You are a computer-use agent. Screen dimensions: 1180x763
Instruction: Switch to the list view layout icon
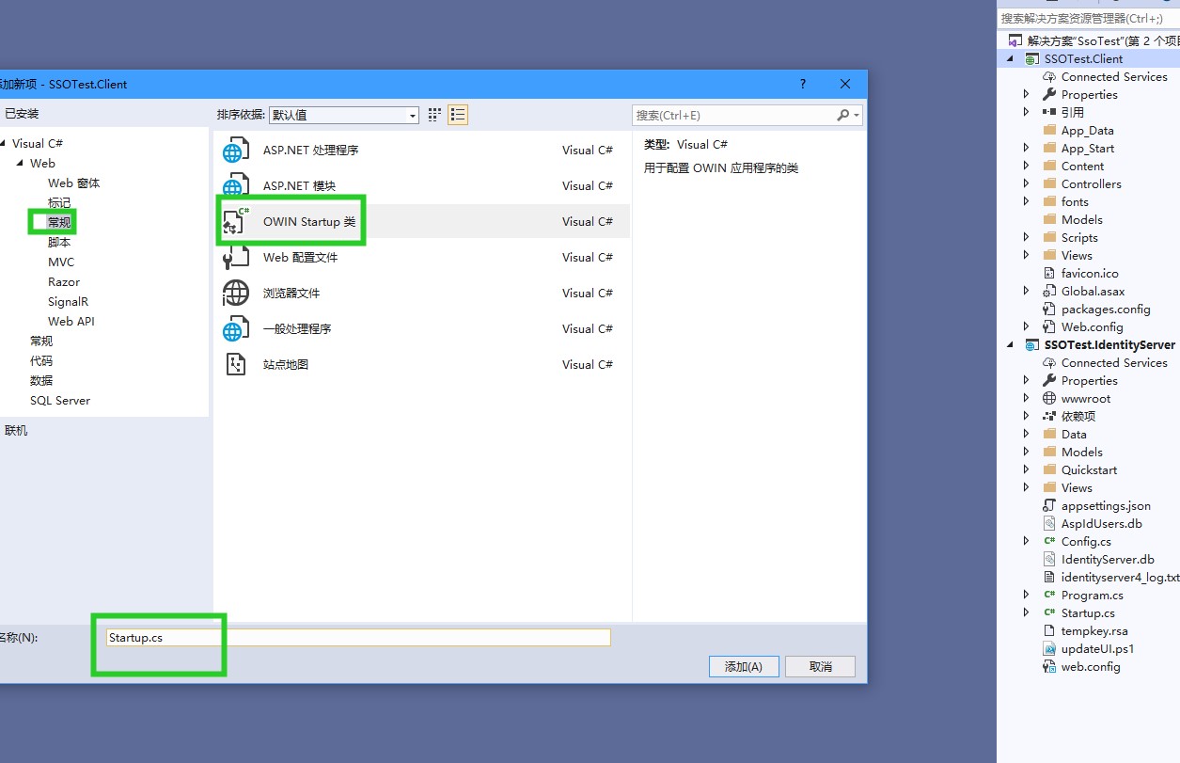tap(458, 115)
